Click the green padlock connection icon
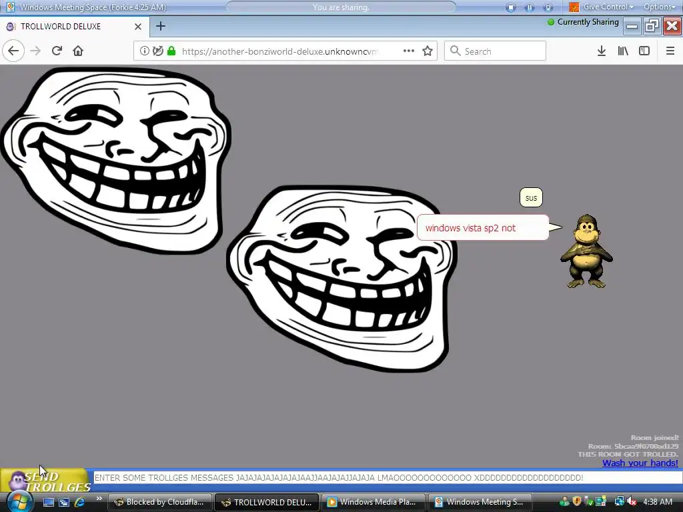Screen dimensions: 683x512 click(171, 51)
